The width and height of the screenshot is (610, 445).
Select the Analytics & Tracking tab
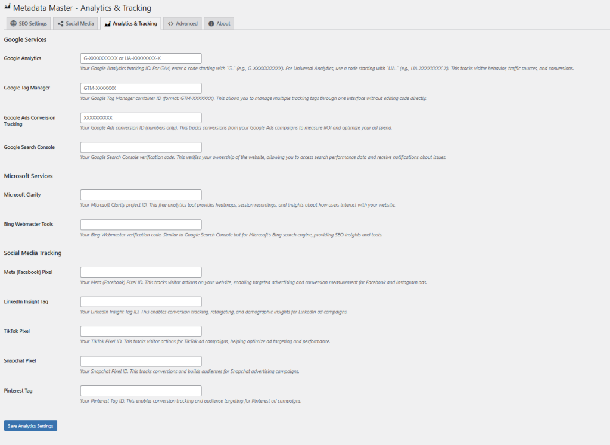130,23
